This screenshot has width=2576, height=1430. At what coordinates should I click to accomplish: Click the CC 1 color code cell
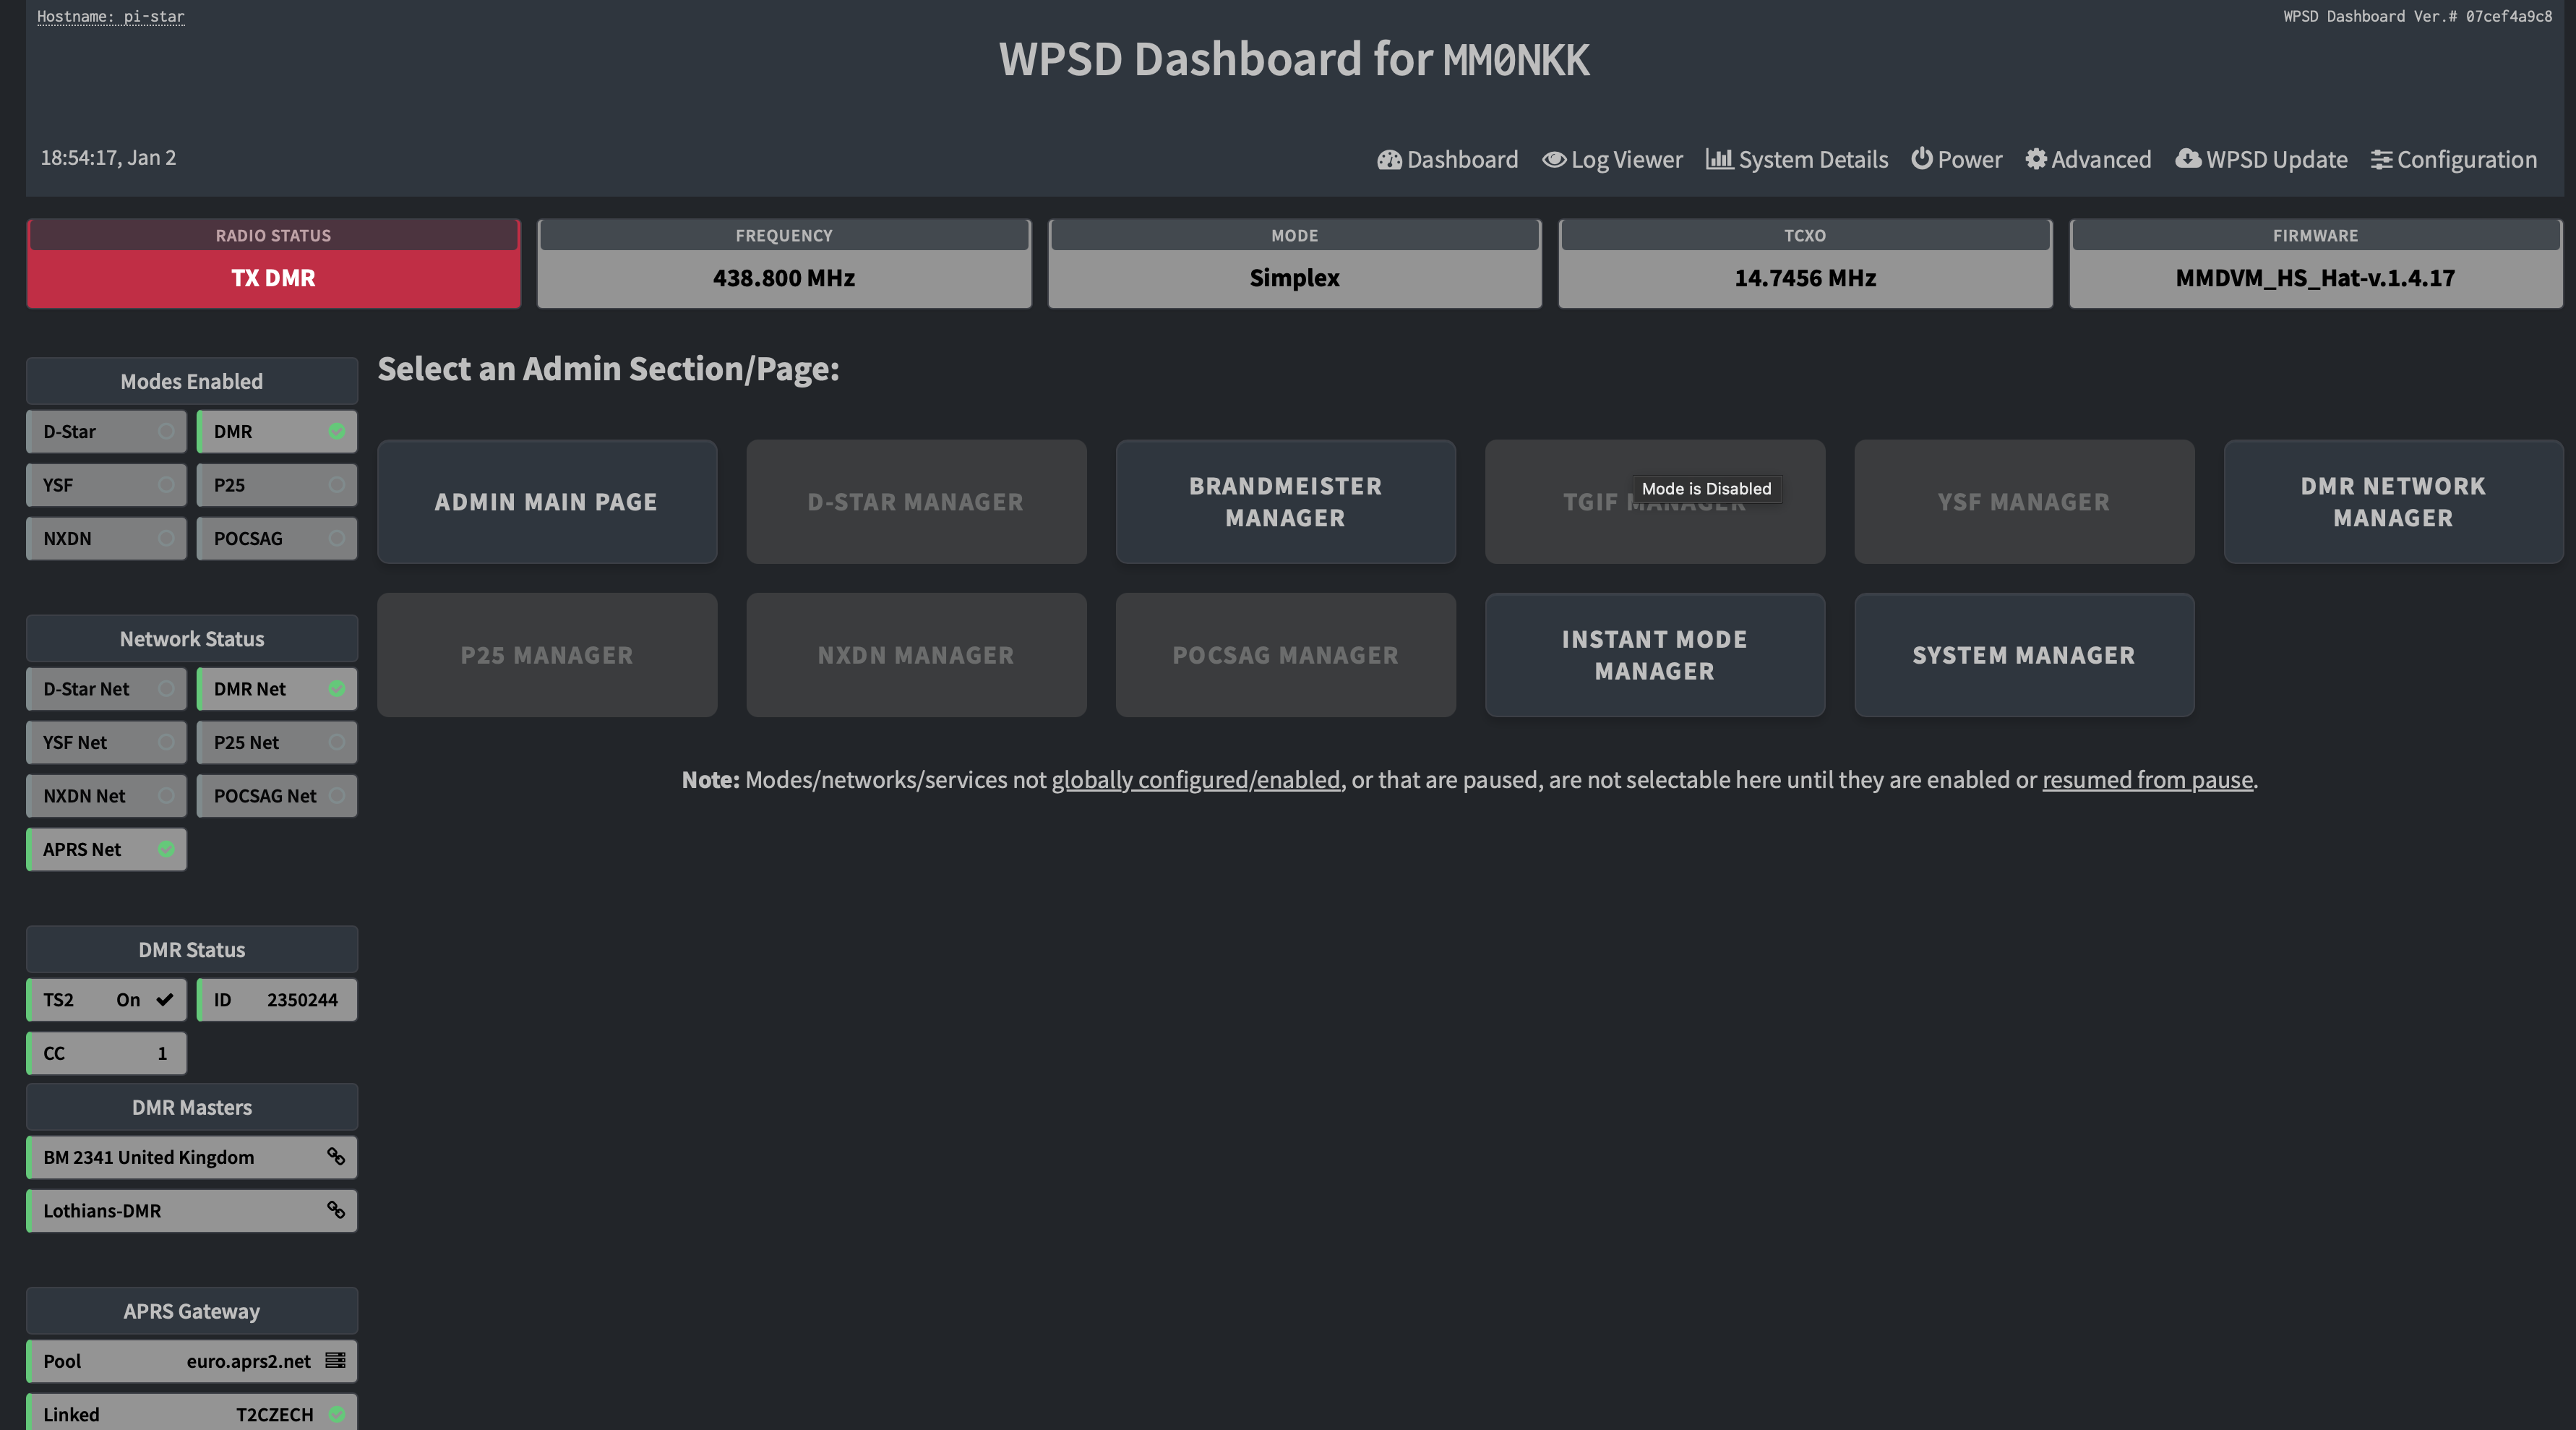pos(106,1053)
